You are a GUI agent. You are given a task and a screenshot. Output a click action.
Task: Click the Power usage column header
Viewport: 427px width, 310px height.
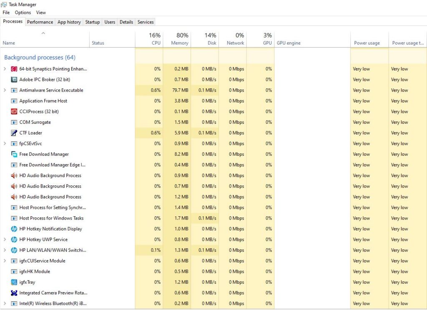369,39
